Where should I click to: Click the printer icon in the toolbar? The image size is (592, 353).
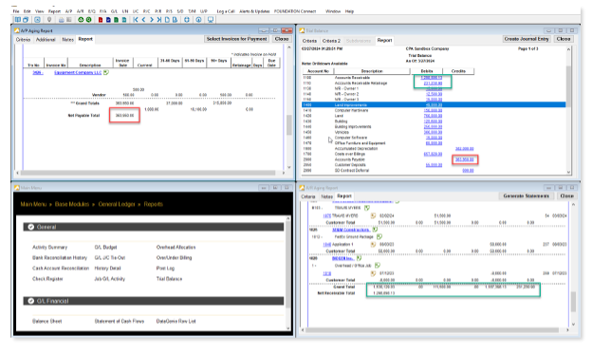tap(62, 20)
